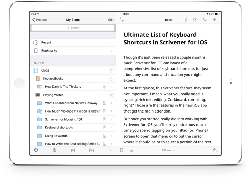Check the battery indicator in status bar

pos(217,14)
